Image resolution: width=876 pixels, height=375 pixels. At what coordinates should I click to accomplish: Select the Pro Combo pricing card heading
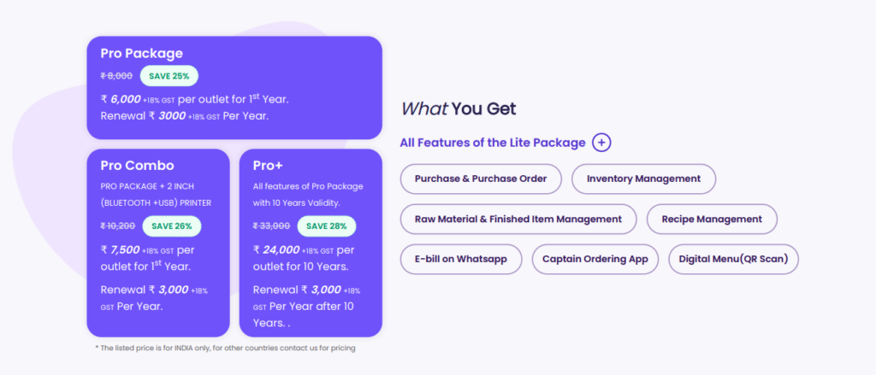137,165
